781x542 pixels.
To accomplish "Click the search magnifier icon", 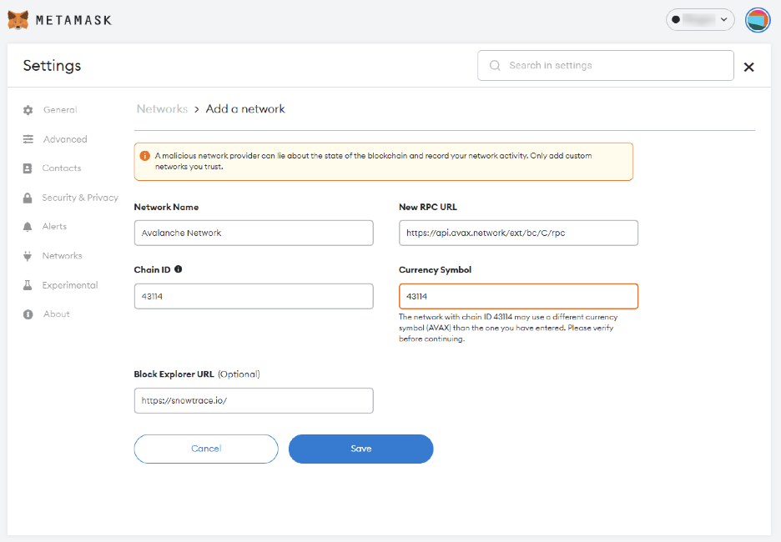I will pos(495,65).
